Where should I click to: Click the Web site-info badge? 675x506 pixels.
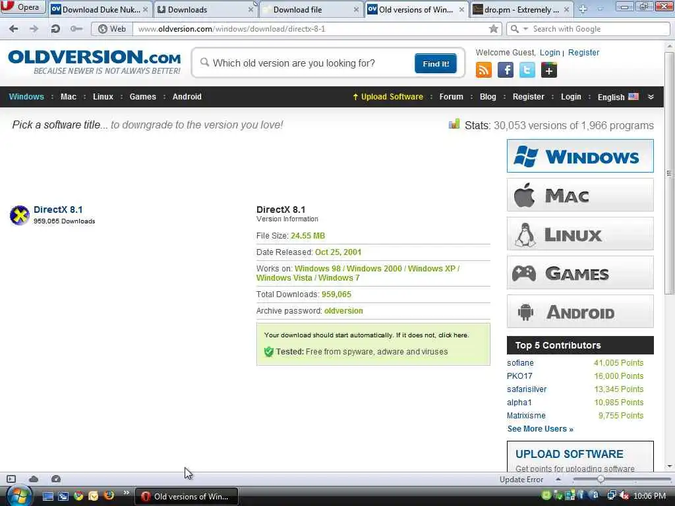(112, 29)
